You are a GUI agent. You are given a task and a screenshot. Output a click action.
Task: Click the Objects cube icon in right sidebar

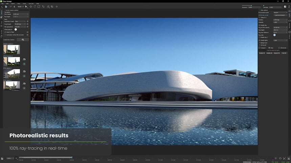(290, 32)
